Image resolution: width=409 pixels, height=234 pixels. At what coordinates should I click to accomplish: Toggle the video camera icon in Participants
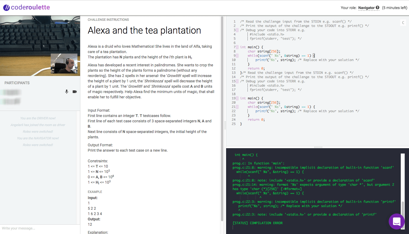(75, 92)
